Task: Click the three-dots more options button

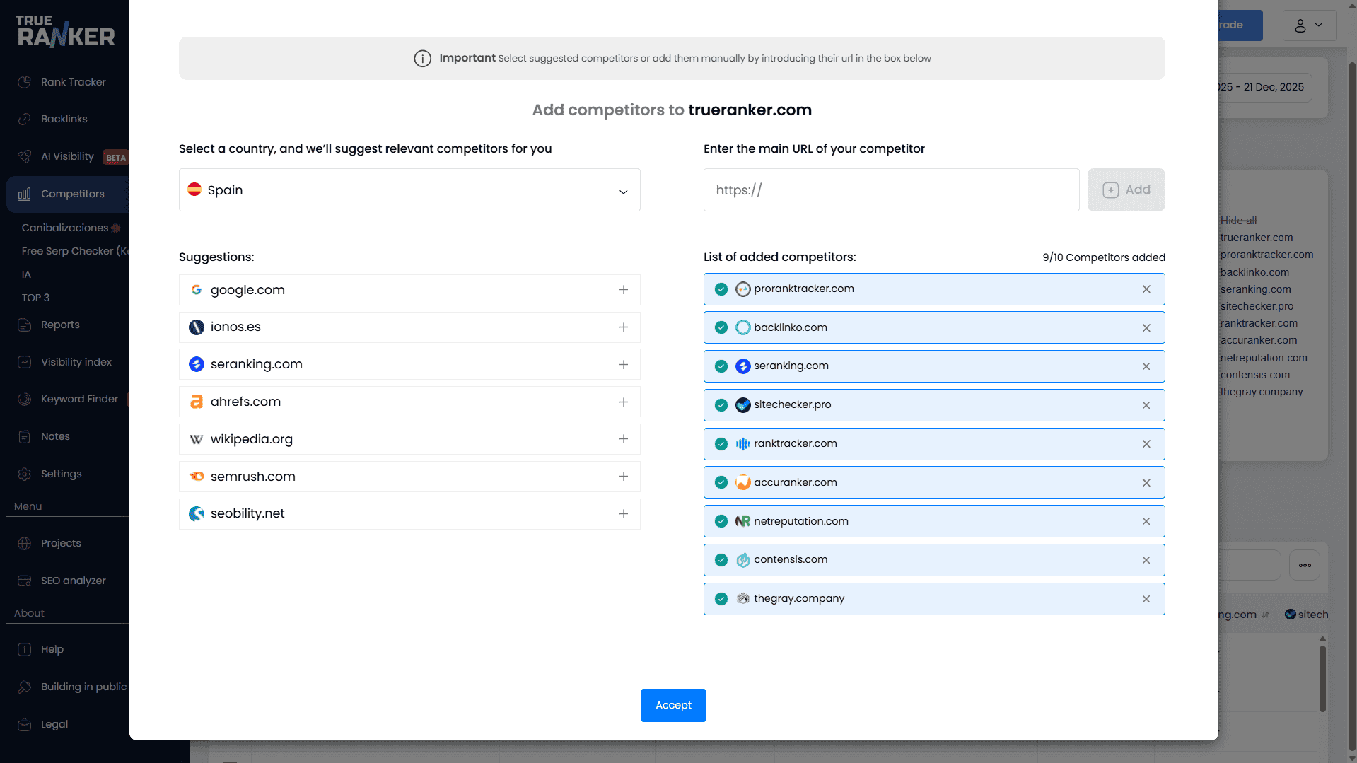Action: [x=1304, y=565]
